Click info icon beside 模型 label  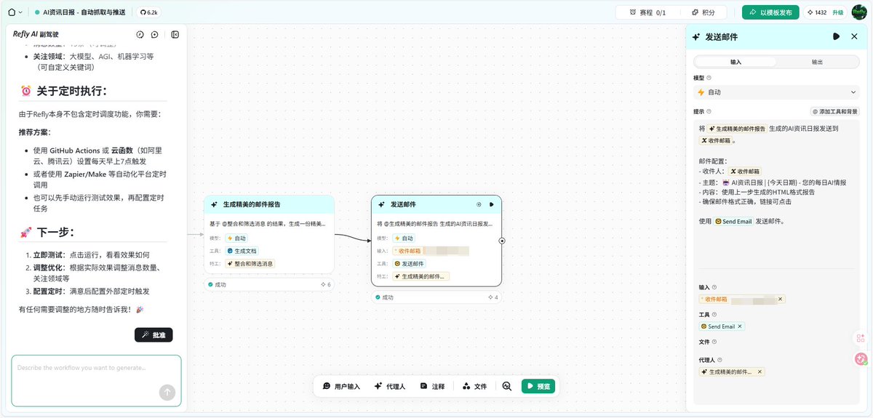click(x=709, y=78)
